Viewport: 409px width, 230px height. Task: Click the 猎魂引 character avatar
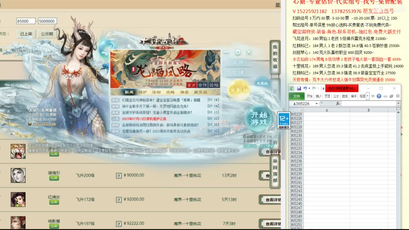click(x=18, y=175)
